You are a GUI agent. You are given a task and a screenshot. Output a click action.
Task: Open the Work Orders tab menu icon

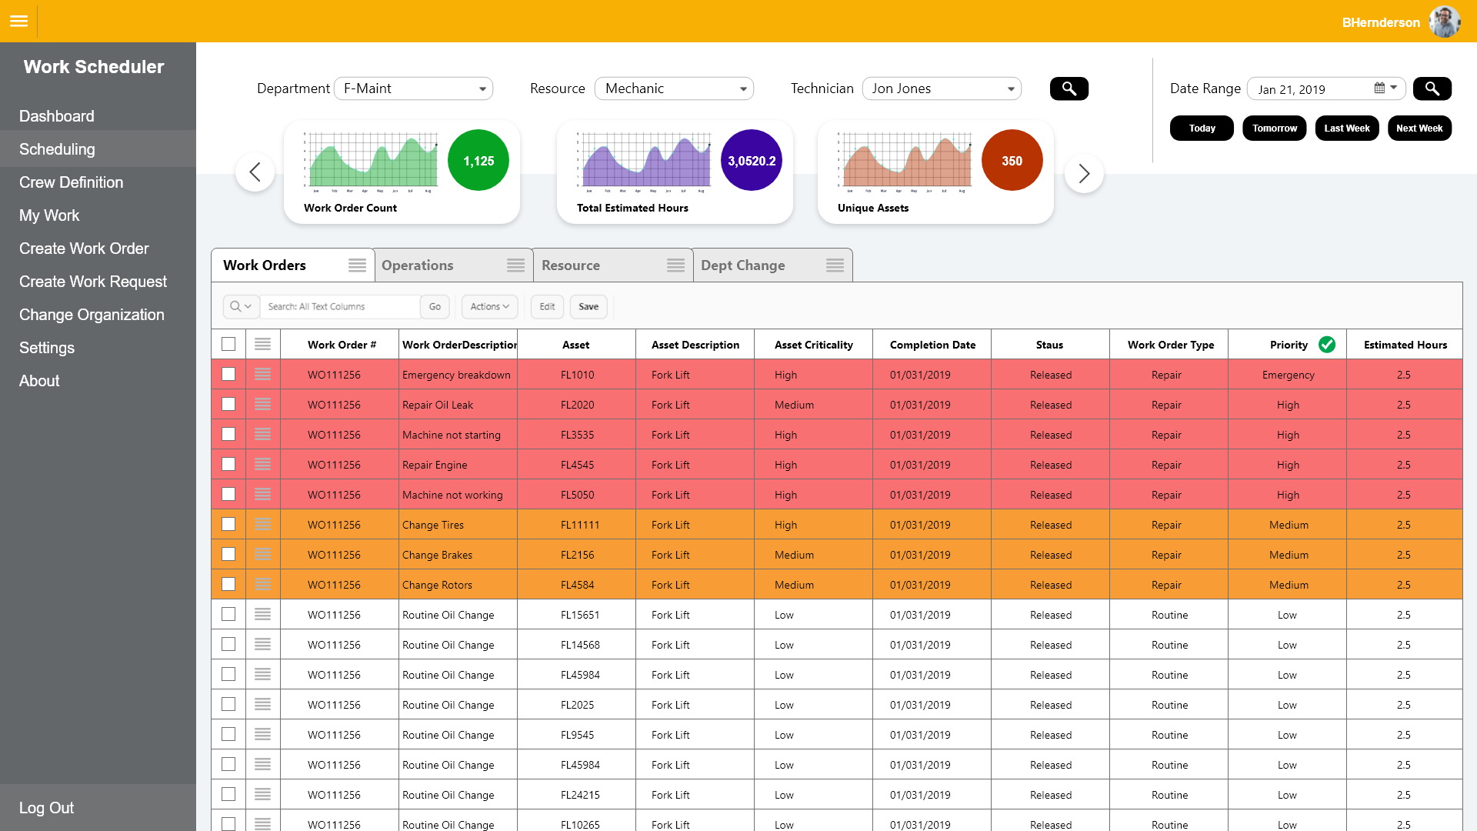357,265
